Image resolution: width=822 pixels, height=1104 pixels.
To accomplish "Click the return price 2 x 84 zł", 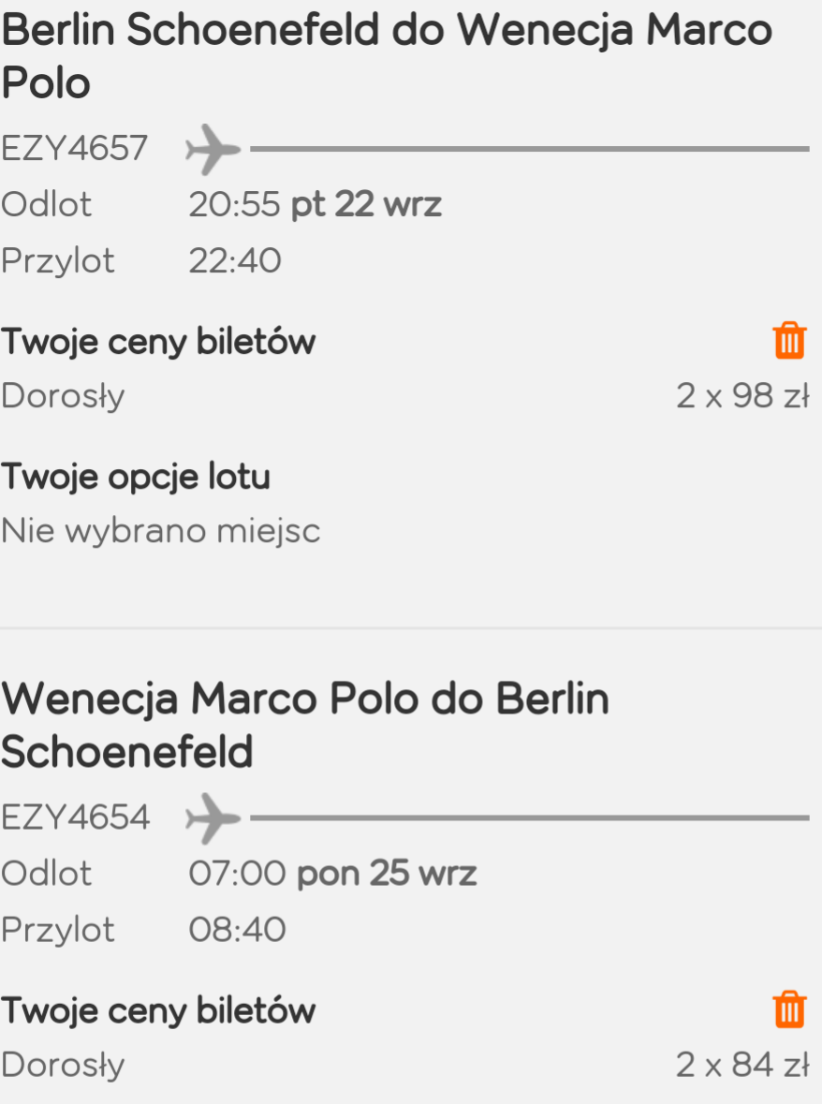I will coord(743,1065).
